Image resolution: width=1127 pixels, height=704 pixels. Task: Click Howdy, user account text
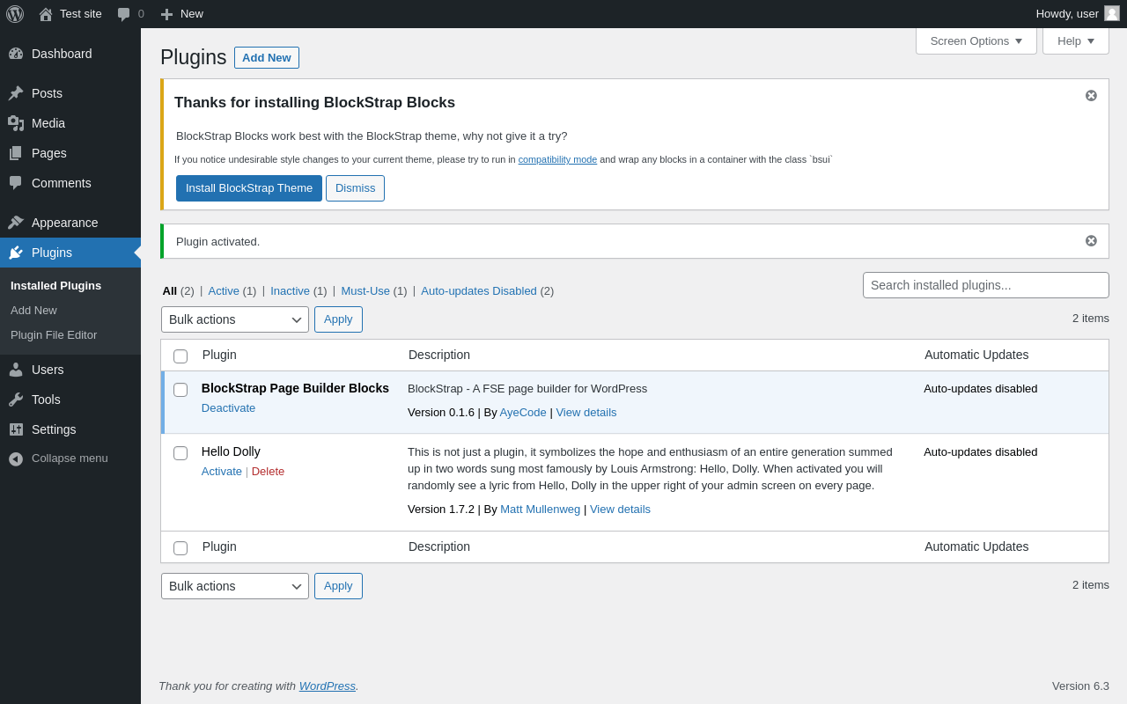[1067, 14]
